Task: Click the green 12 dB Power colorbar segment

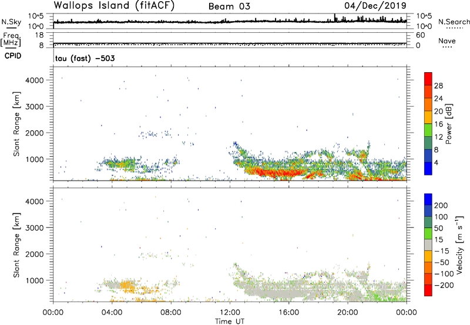Action: [x=428, y=130]
